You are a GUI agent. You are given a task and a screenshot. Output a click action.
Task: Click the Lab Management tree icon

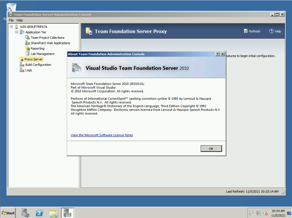coord(27,54)
